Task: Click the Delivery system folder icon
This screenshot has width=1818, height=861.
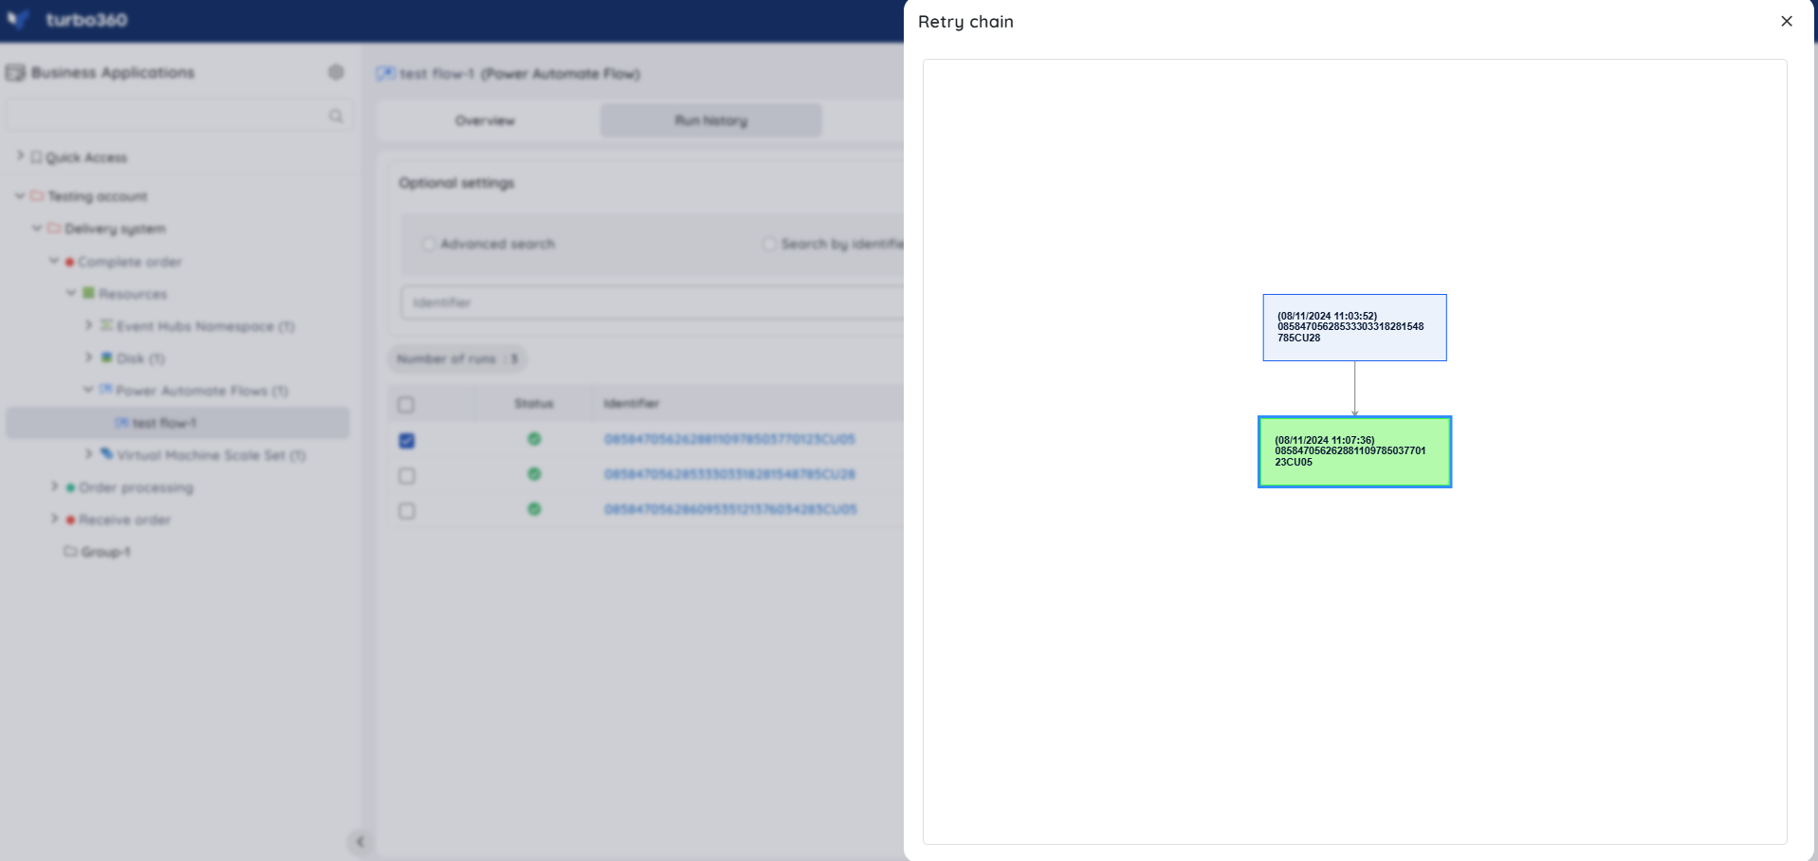Action: [x=54, y=228]
